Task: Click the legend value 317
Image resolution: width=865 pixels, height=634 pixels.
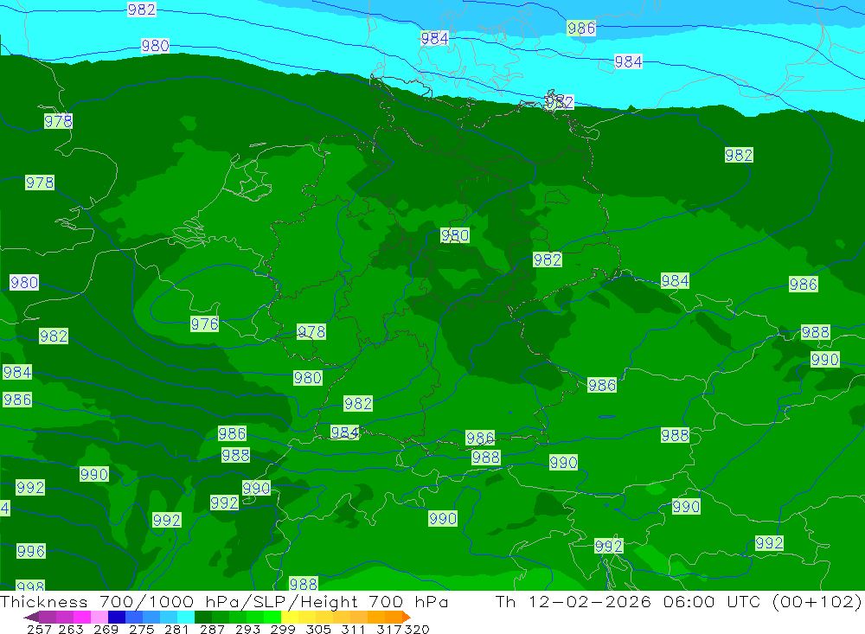Action: [x=389, y=629]
